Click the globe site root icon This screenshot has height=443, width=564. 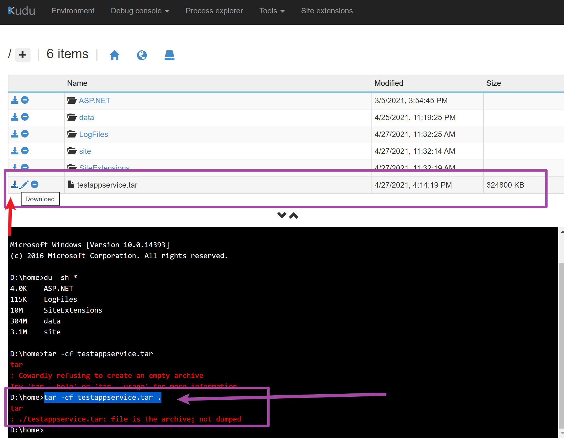pos(142,55)
